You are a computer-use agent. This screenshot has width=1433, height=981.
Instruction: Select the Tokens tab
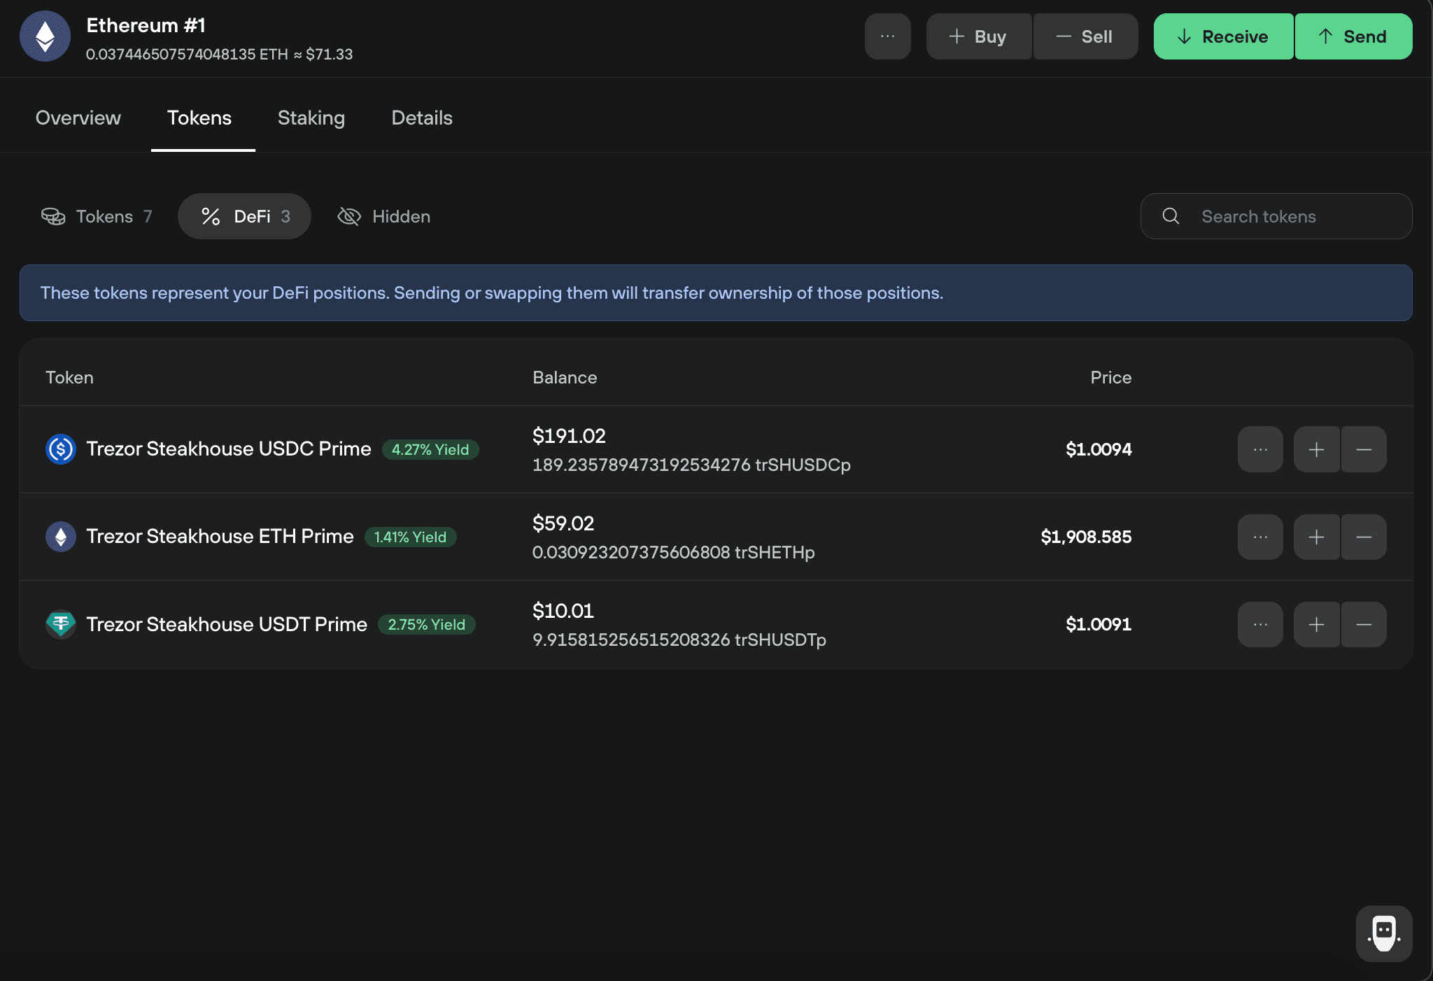[199, 118]
